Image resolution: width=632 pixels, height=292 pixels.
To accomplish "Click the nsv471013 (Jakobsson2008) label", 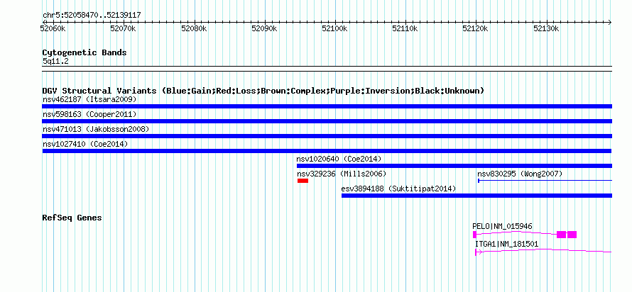I will 96,129.
